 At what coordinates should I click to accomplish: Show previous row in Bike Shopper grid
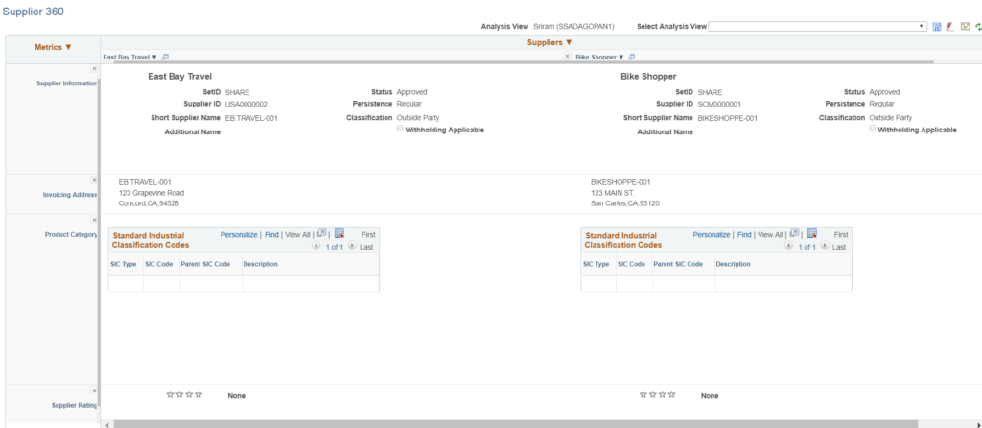click(789, 247)
